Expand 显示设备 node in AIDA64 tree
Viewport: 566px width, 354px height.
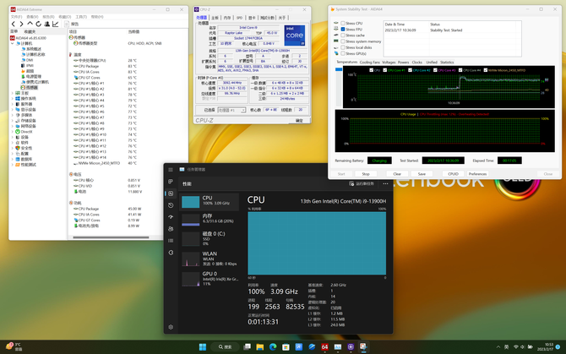pyautogui.click(x=13, y=110)
